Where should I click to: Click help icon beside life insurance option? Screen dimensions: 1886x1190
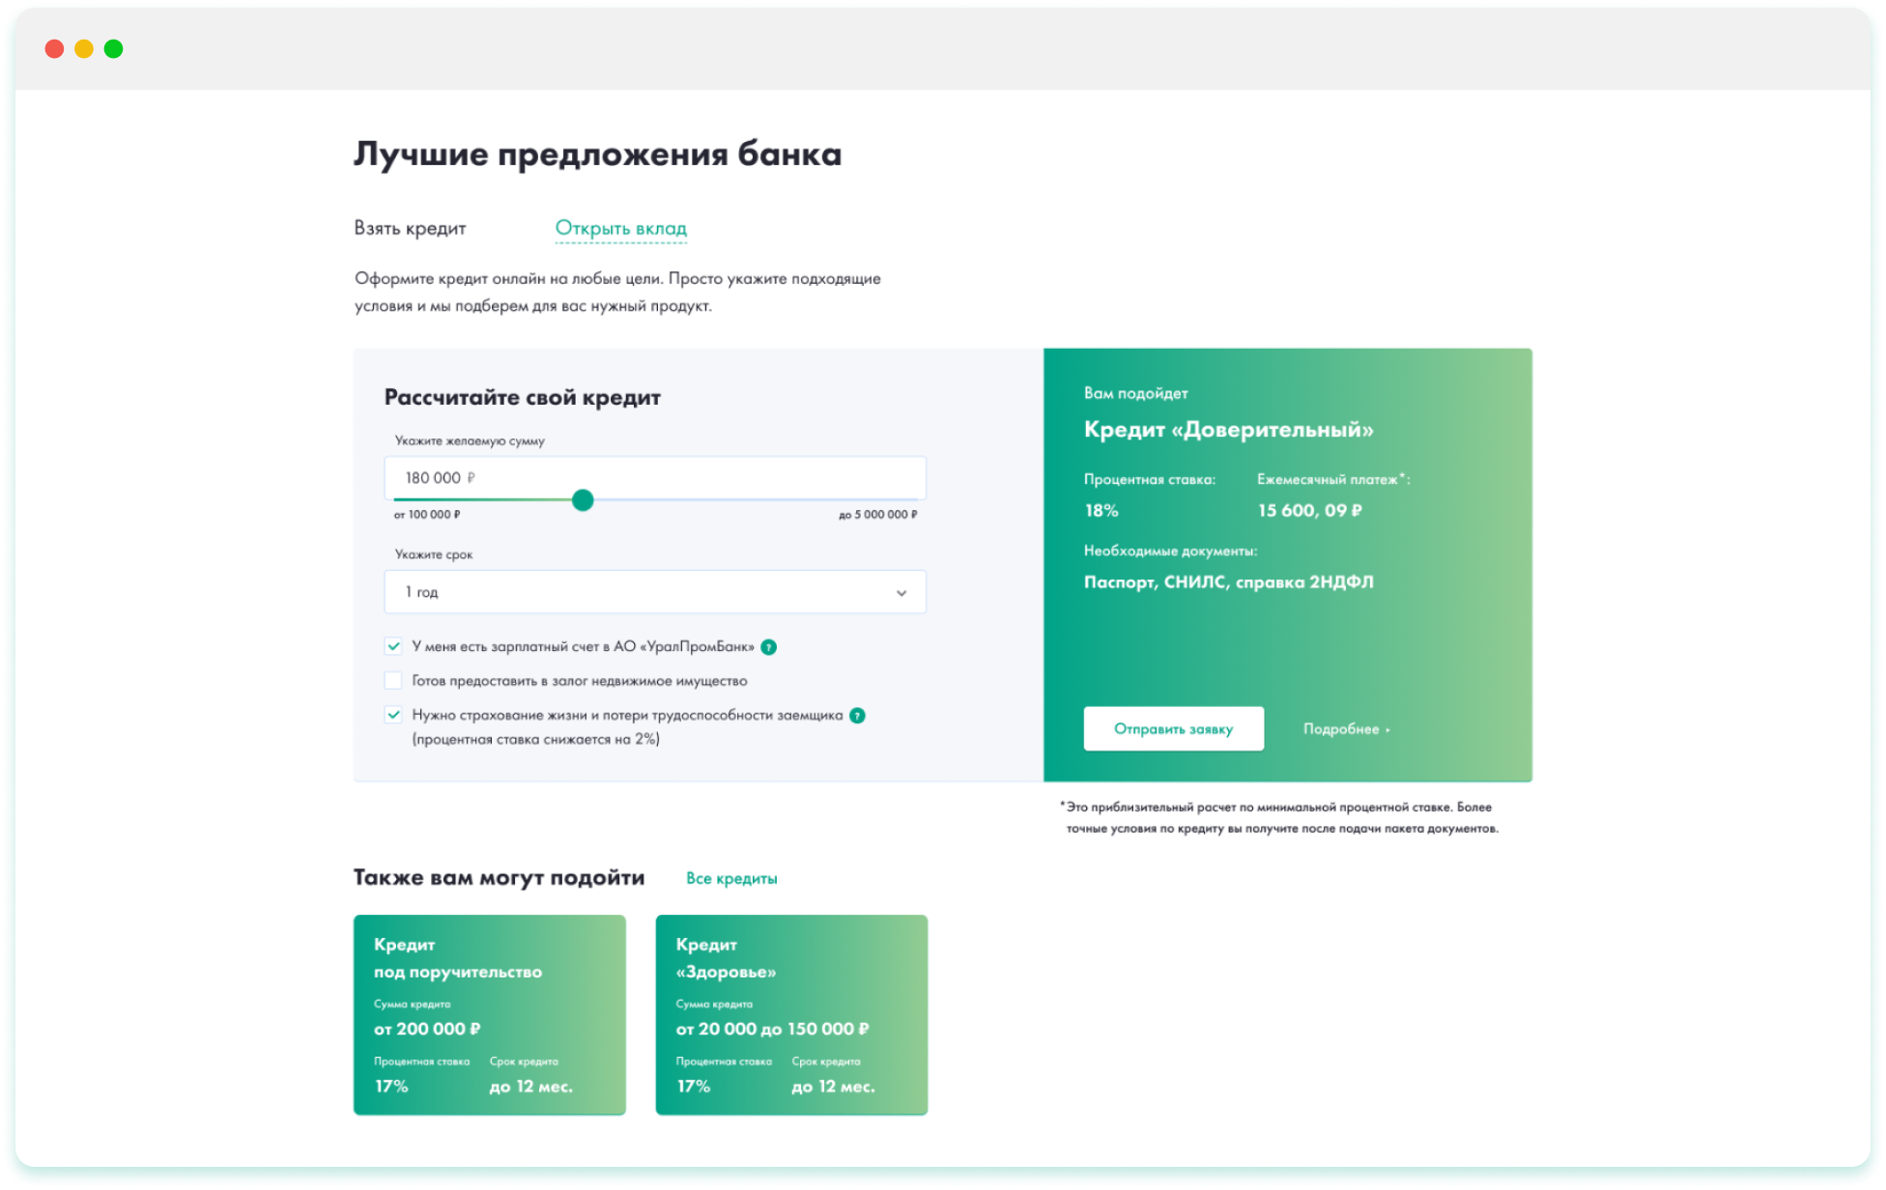click(857, 716)
